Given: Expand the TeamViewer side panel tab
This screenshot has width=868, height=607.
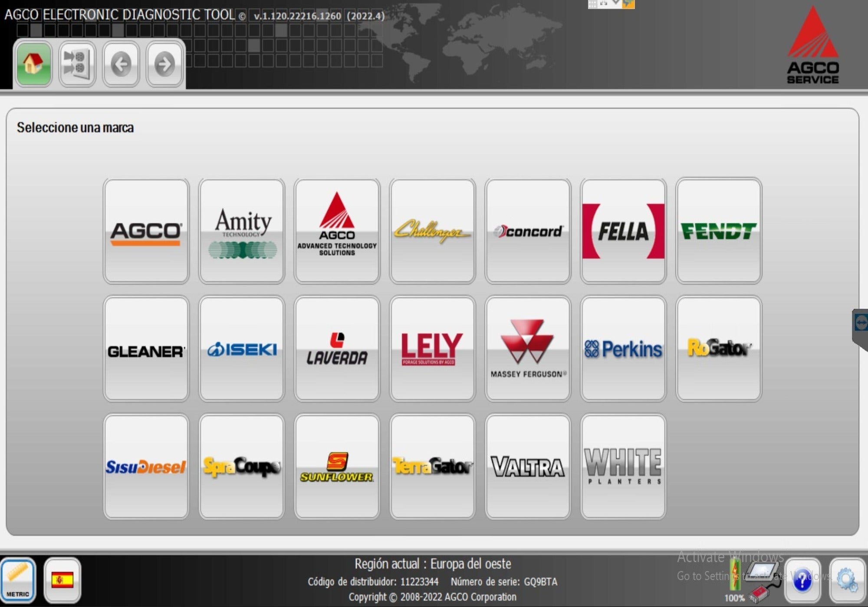Looking at the screenshot, I should click(x=861, y=323).
